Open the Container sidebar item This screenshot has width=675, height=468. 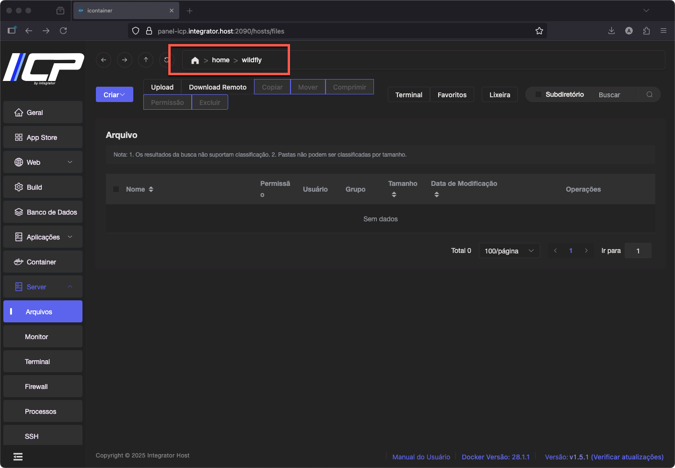[41, 262]
